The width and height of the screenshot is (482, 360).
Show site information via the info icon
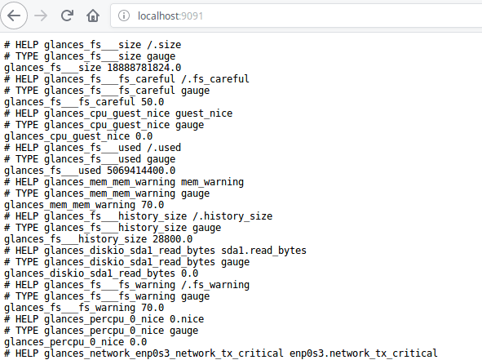point(124,16)
